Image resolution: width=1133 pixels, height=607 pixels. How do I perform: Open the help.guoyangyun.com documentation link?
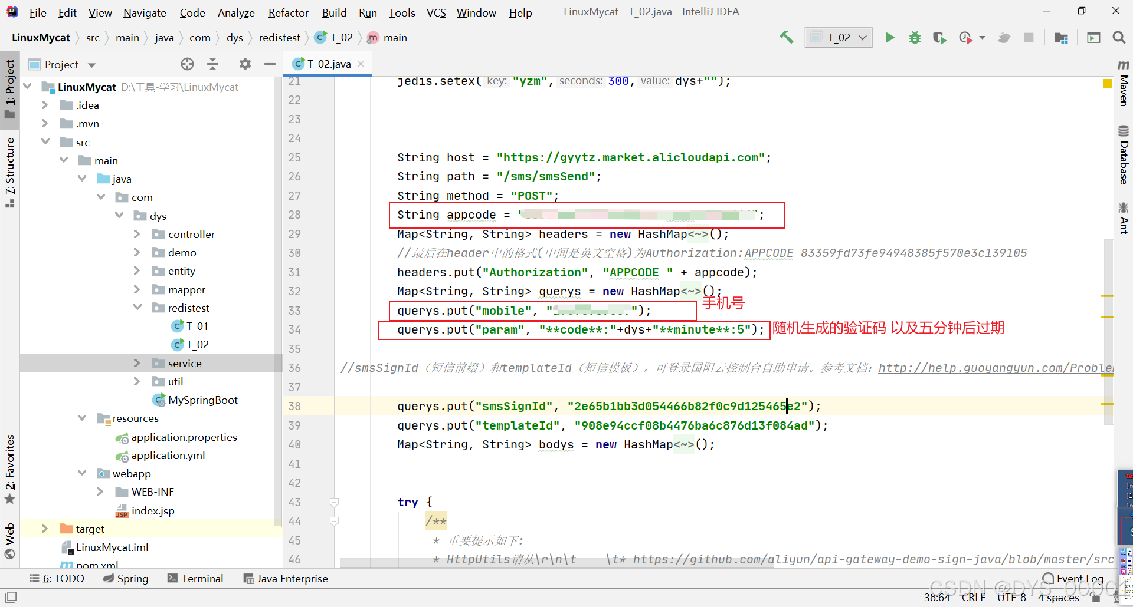(x=996, y=368)
